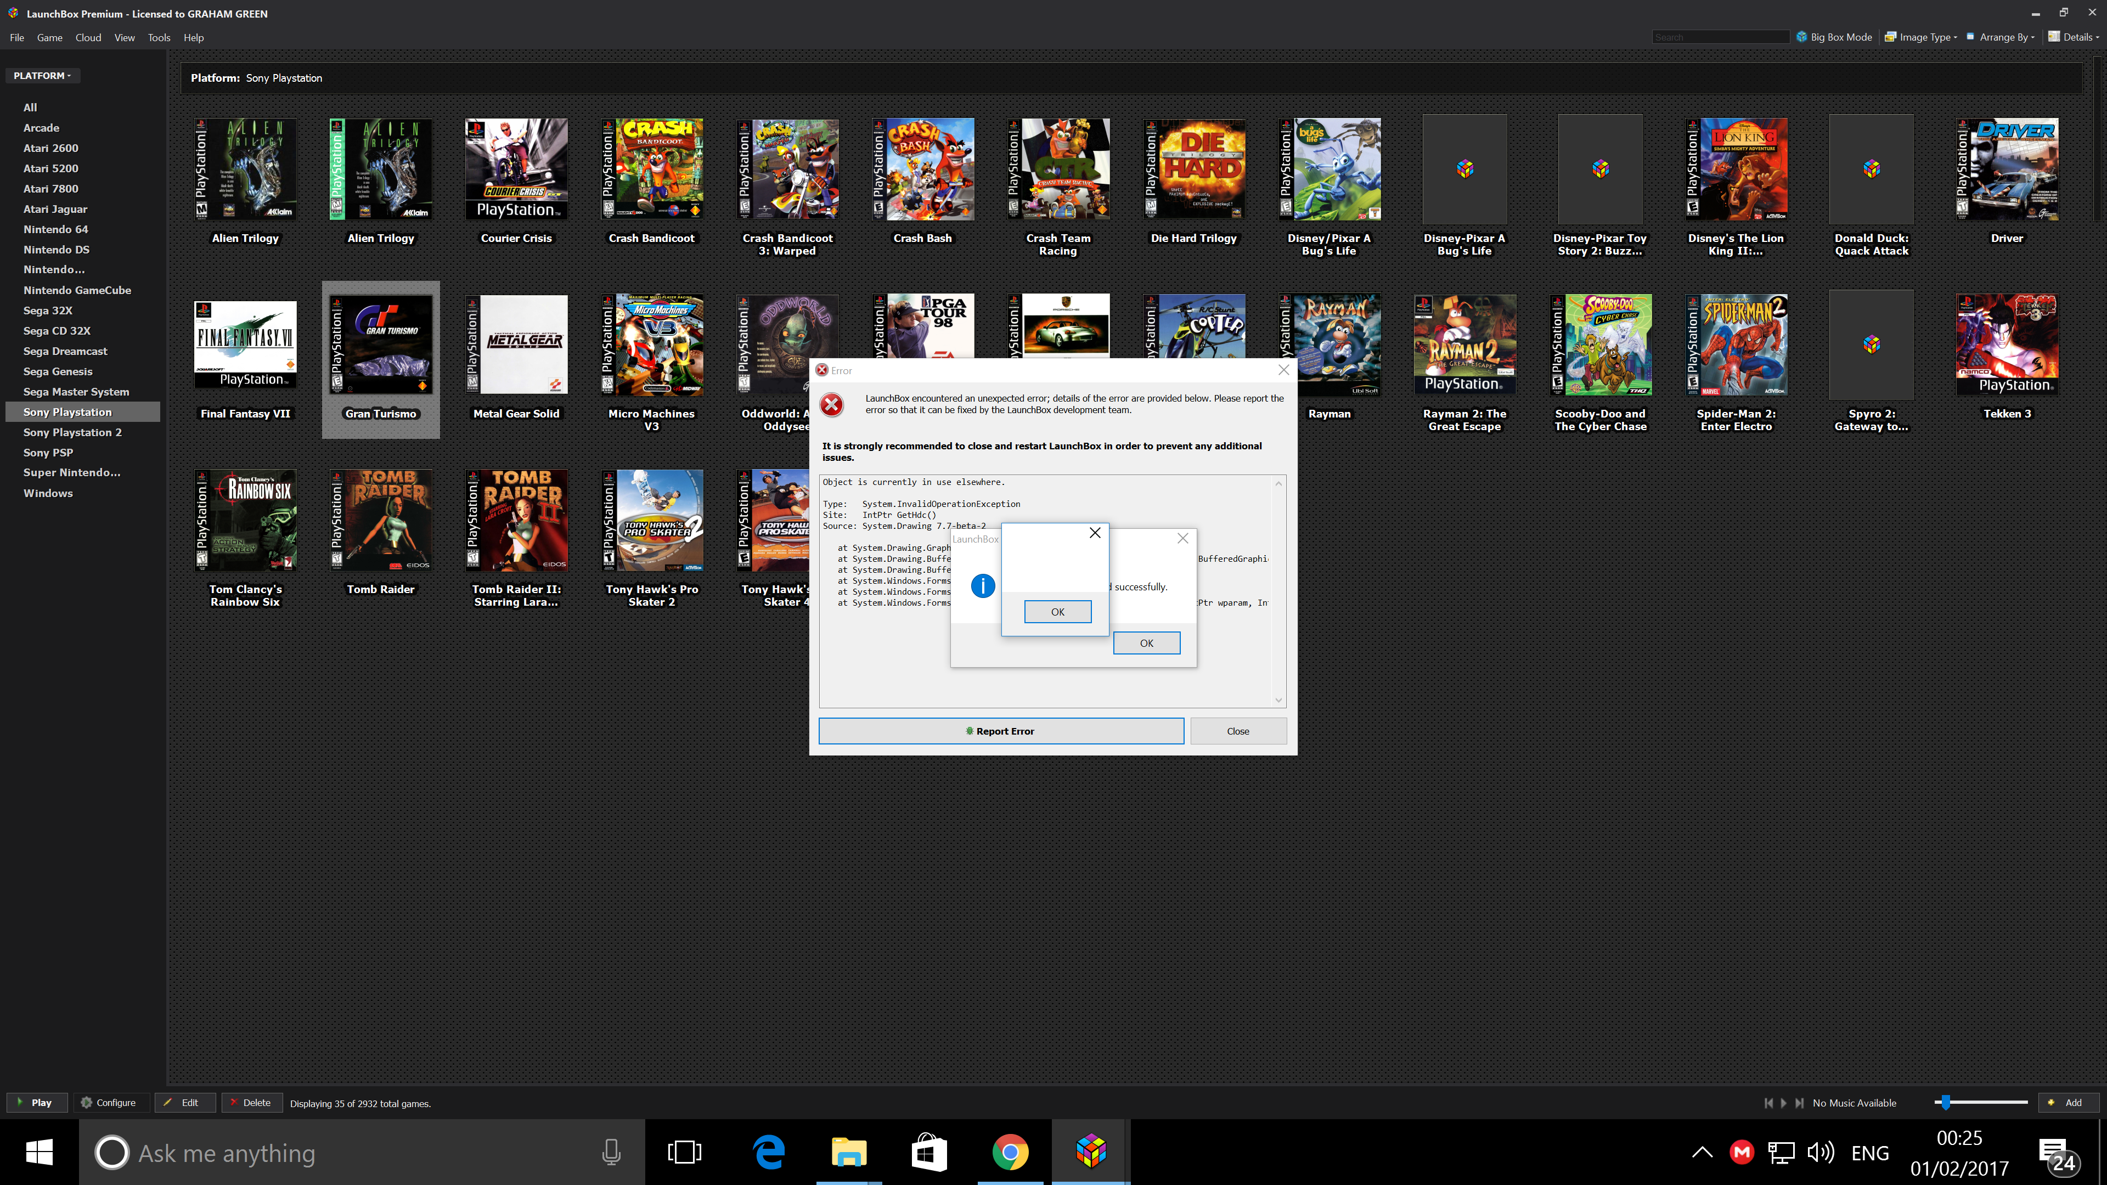
Task: Click the Delete button
Action: pyautogui.click(x=252, y=1102)
